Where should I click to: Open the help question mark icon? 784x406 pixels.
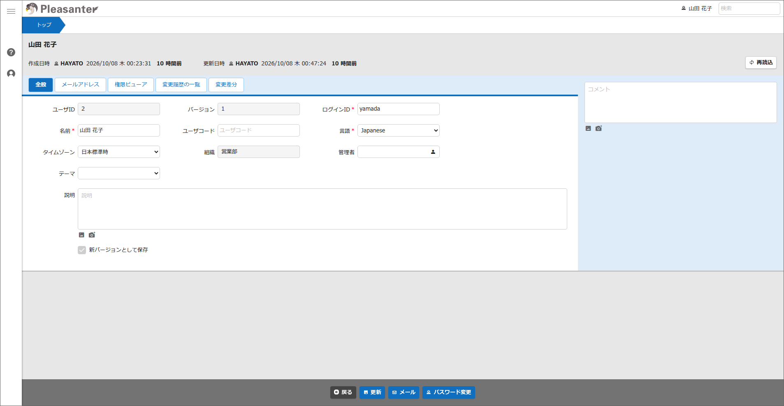tap(11, 52)
